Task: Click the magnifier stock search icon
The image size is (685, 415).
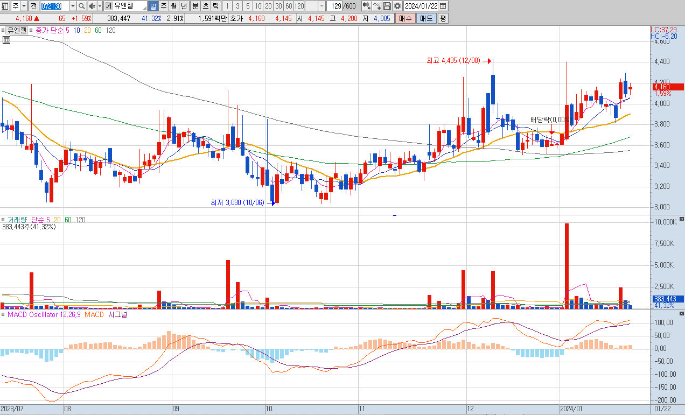Action: 81,6
